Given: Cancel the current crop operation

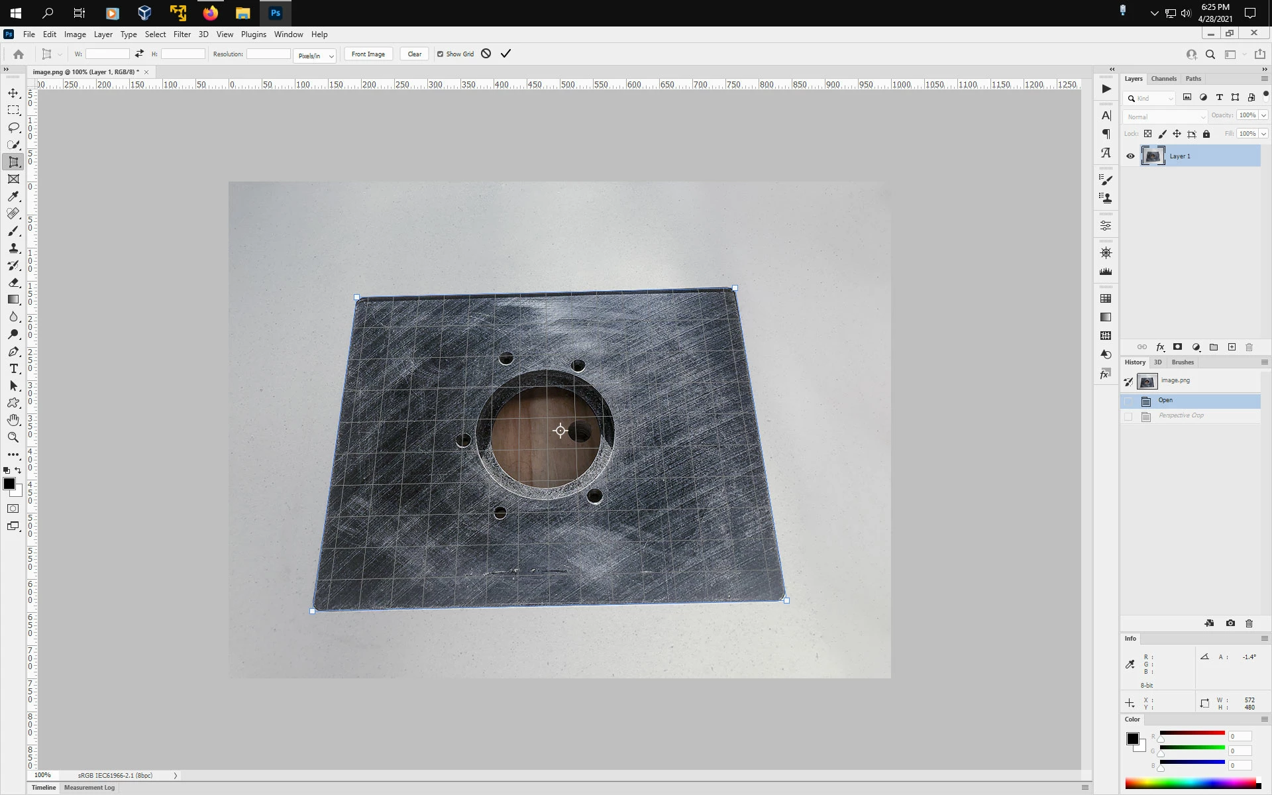Looking at the screenshot, I should pyautogui.click(x=486, y=54).
